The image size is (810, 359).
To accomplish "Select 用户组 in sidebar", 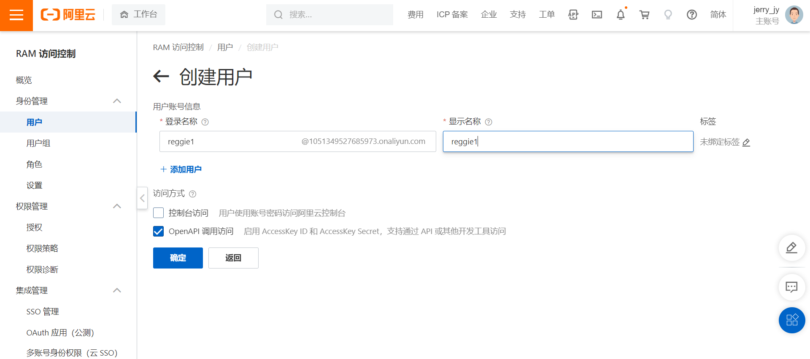I will pos(38,143).
